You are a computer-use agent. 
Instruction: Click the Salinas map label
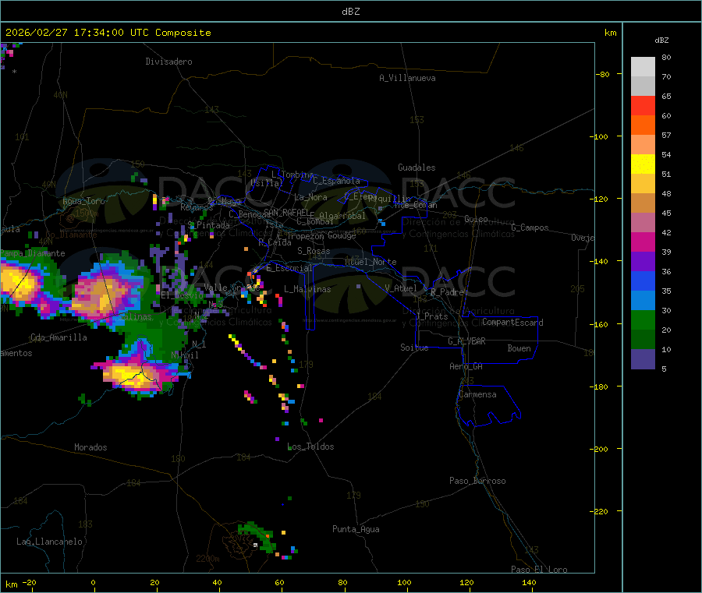coord(136,316)
